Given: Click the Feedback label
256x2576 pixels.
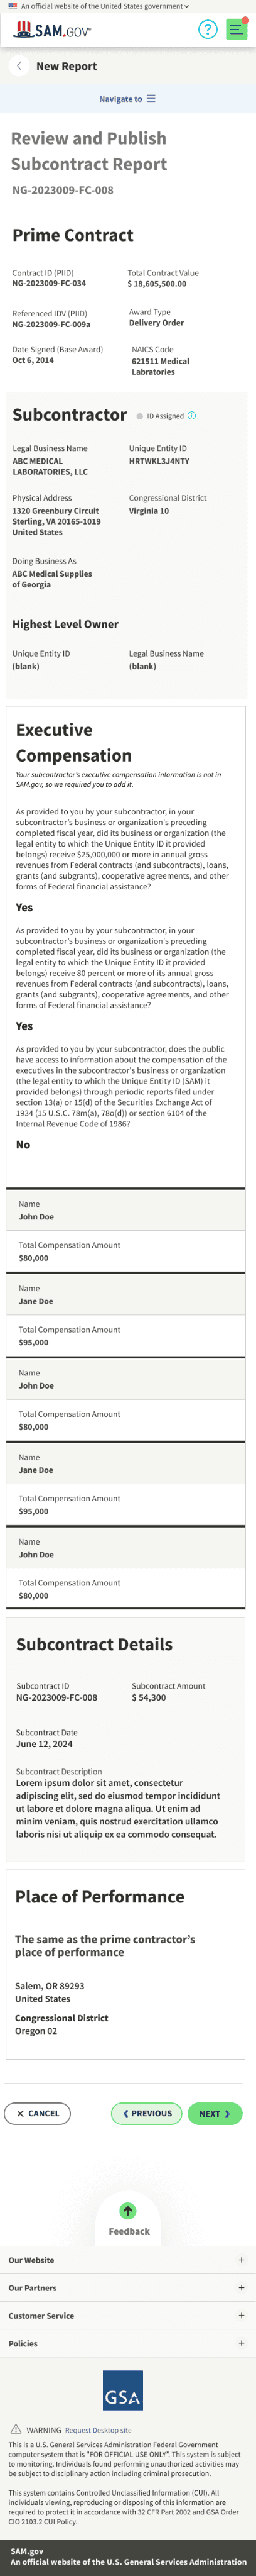Looking at the screenshot, I should [129, 2231].
